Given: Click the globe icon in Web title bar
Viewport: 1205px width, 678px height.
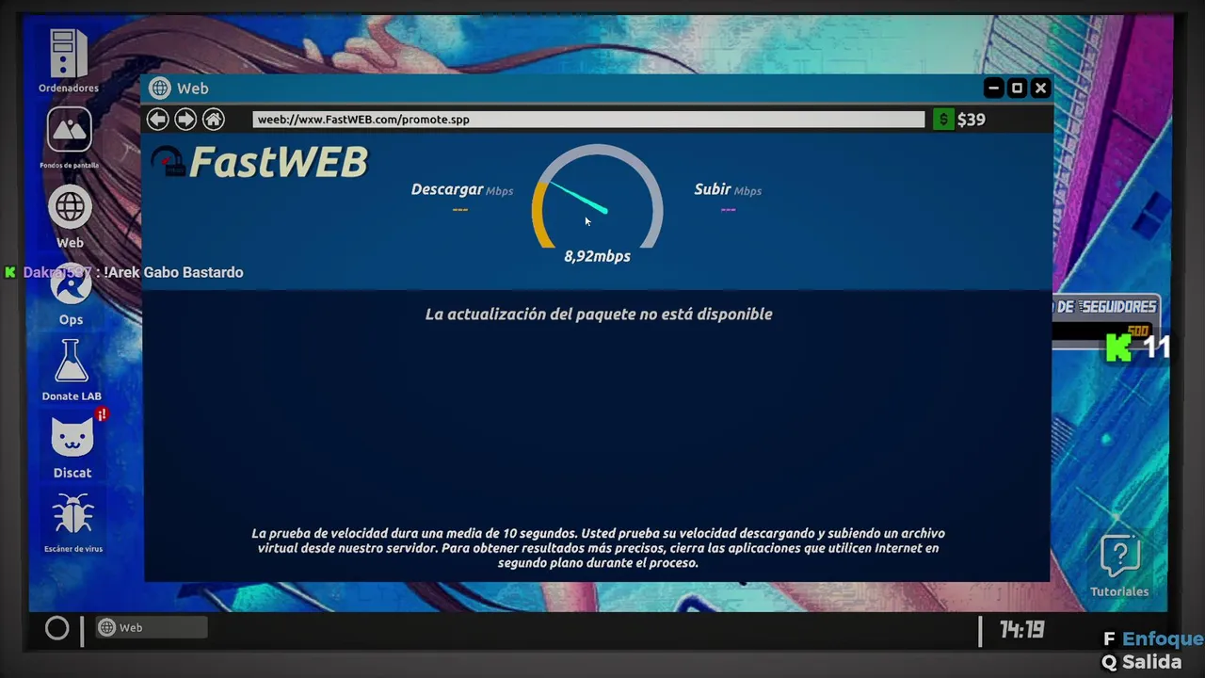Looking at the screenshot, I should click(x=160, y=88).
